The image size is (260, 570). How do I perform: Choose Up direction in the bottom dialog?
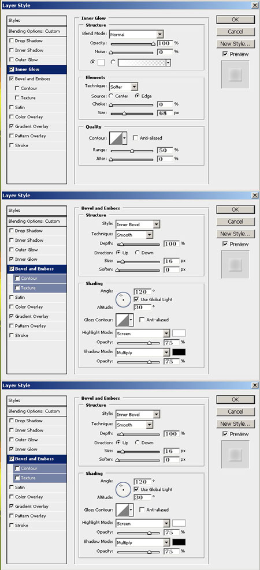coord(118,442)
